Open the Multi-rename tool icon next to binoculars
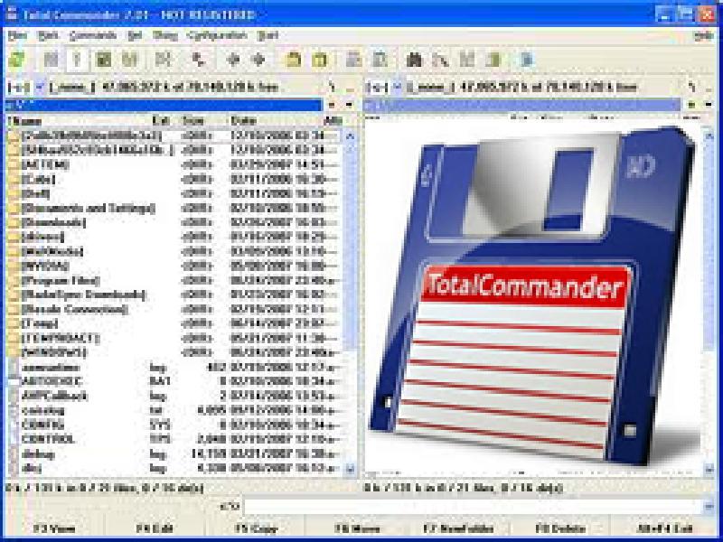Screen dimensions: 723x542 [x=440, y=60]
